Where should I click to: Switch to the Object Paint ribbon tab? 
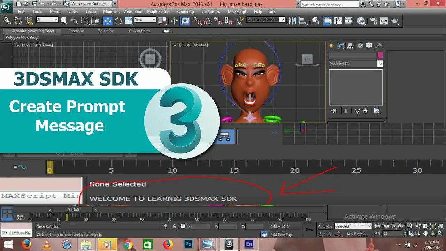[139, 31]
